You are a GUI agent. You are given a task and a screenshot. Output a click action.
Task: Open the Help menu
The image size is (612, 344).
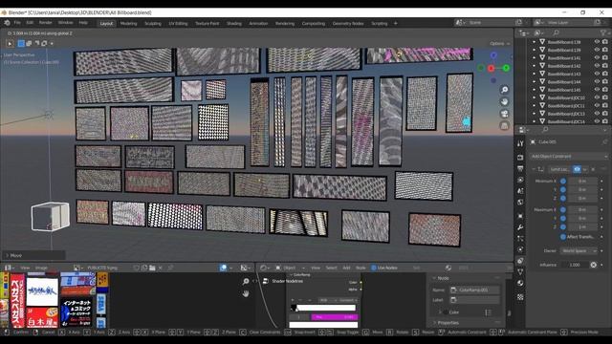pyautogui.click(x=83, y=23)
